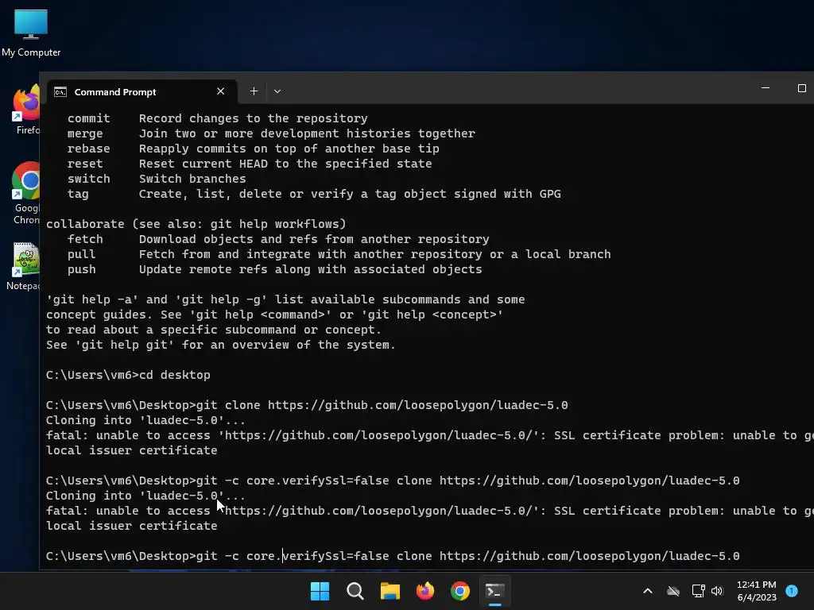The image size is (814, 610).
Task: Minimize the terminal window
Action: (x=766, y=88)
